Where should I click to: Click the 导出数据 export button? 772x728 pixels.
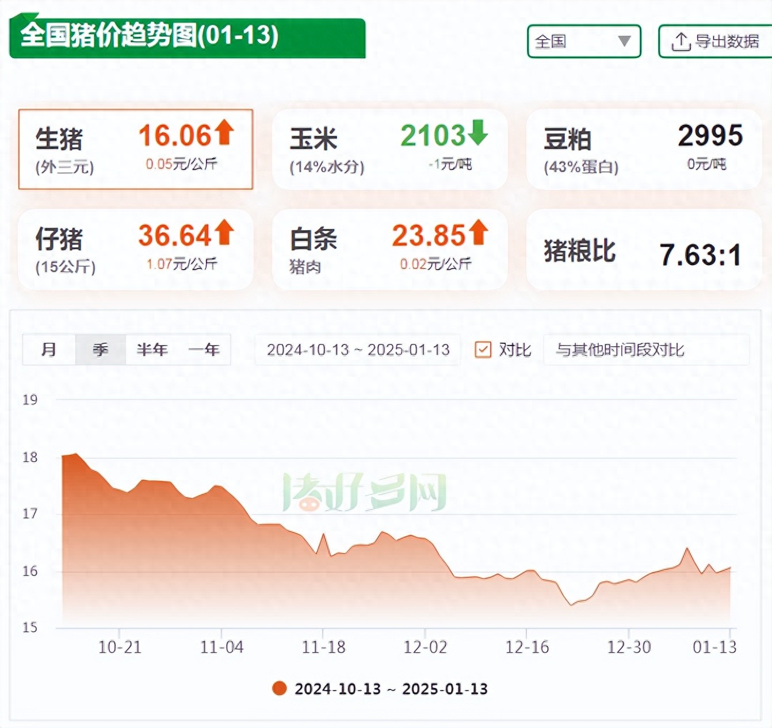715,41
